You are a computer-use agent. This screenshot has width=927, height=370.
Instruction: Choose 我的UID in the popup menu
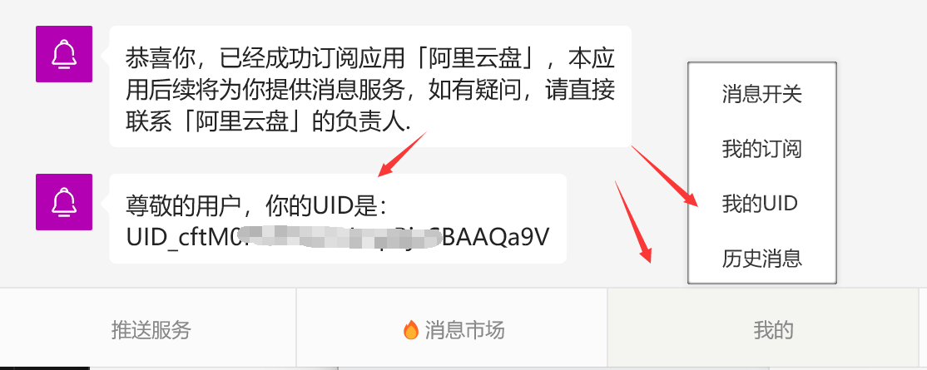click(x=760, y=204)
